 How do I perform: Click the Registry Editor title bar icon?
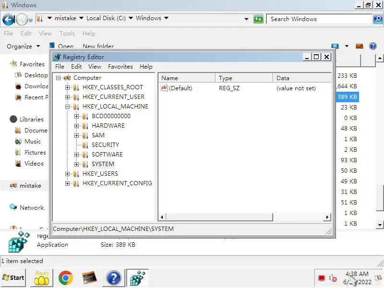(57, 57)
